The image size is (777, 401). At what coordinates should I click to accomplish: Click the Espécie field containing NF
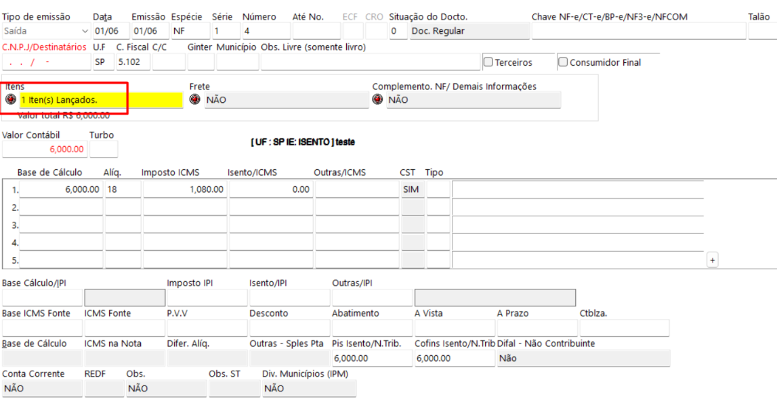[191, 30]
